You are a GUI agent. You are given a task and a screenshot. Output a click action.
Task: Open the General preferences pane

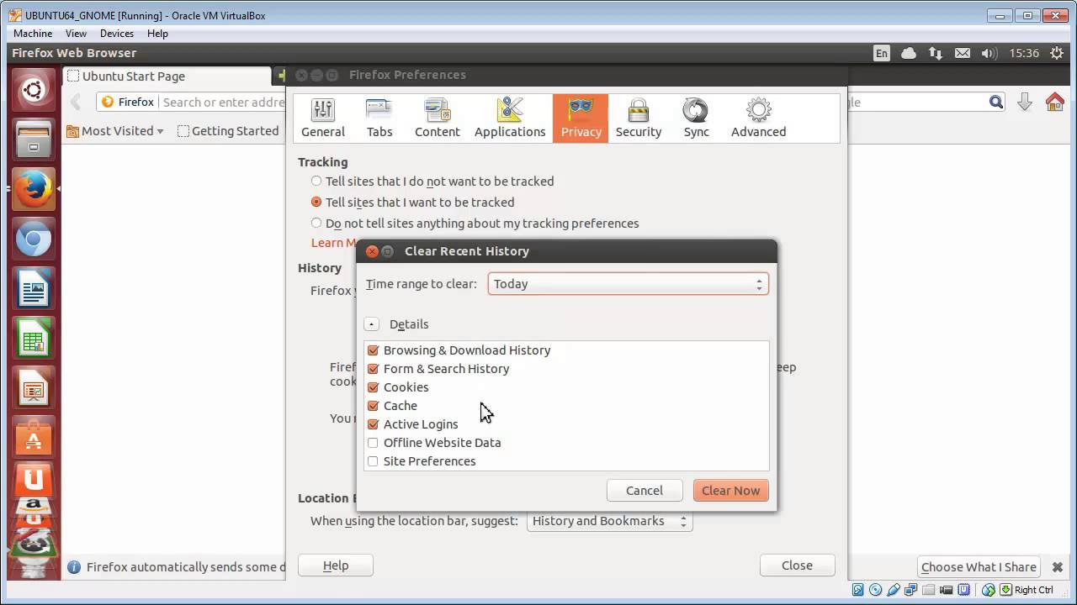pyautogui.click(x=323, y=118)
